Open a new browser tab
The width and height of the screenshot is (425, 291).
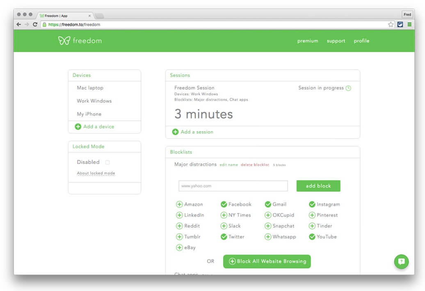tap(99, 16)
